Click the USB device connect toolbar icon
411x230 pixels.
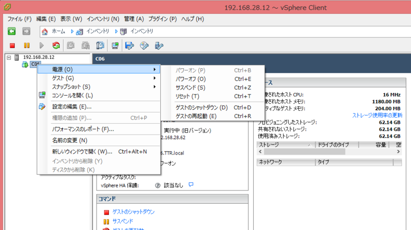coord(159,46)
